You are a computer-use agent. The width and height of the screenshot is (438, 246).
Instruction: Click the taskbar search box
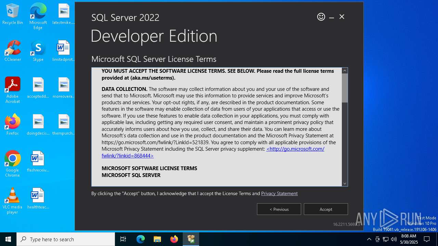pyautogui.click(x=66, y=239)
